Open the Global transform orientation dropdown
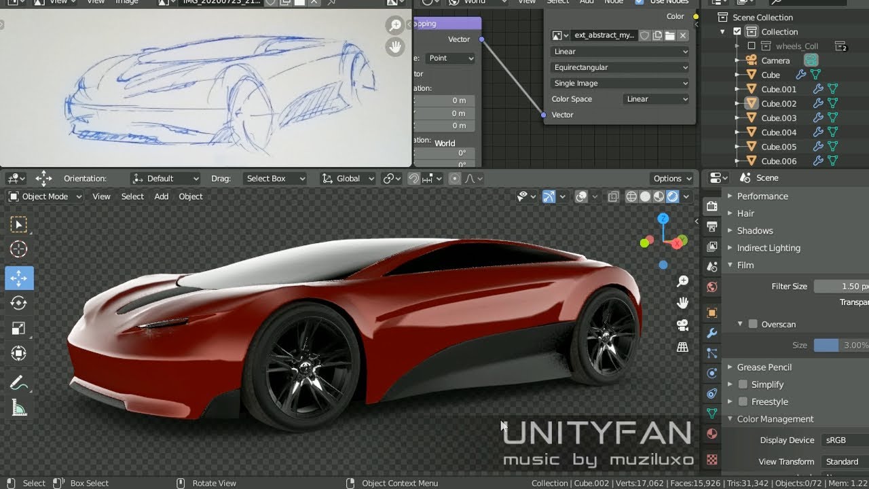Screen dimensions: 869x489 coord(348,179)
